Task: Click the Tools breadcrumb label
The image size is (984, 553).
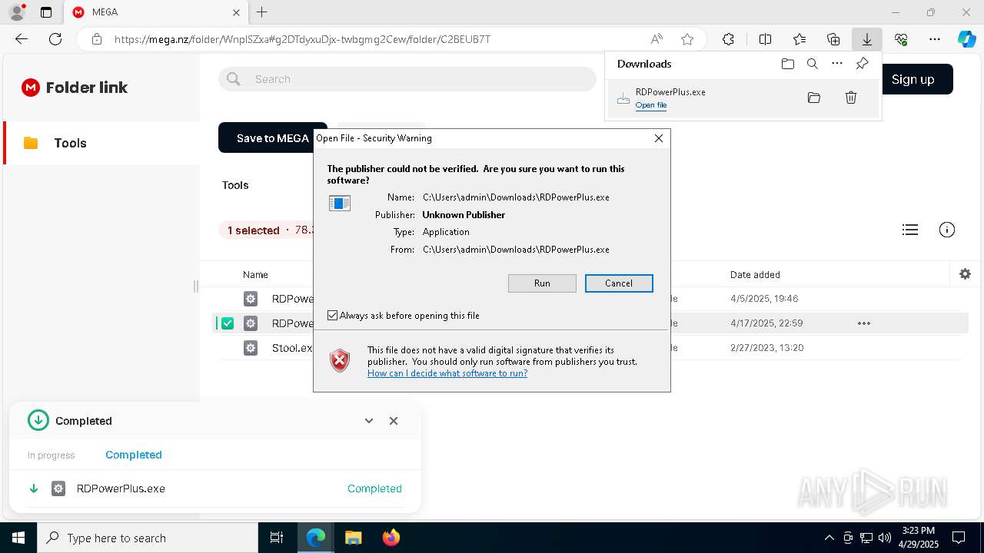Action: (x=235, y=185)
